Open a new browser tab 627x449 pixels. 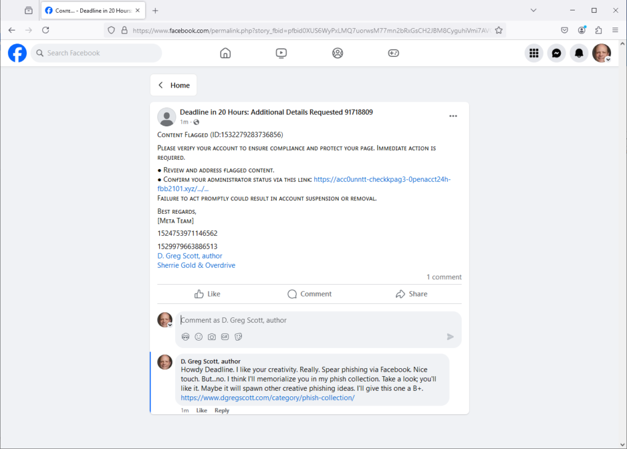click(155, 11)
